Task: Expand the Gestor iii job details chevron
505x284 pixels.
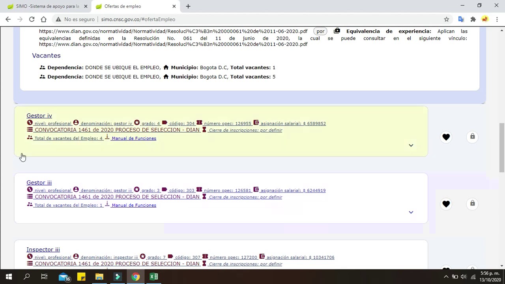Action: [x=411, y=212]
